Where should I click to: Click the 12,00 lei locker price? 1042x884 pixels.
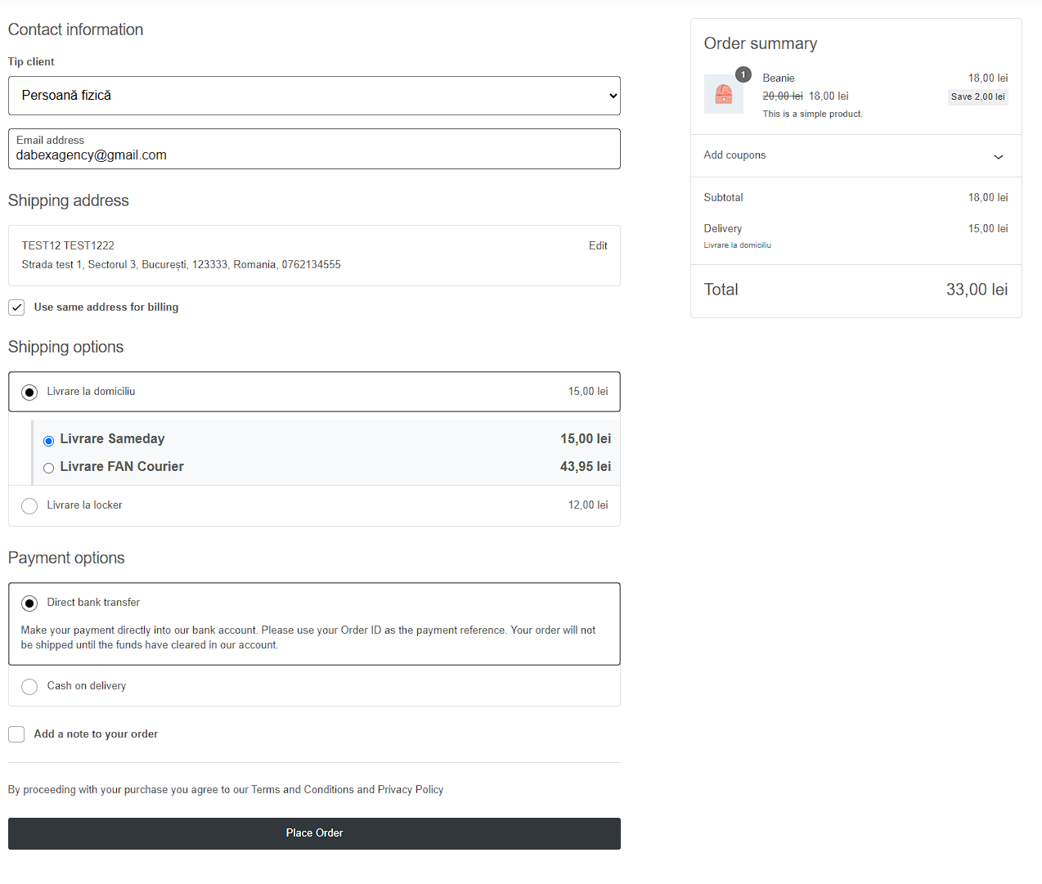coord(588,505)
